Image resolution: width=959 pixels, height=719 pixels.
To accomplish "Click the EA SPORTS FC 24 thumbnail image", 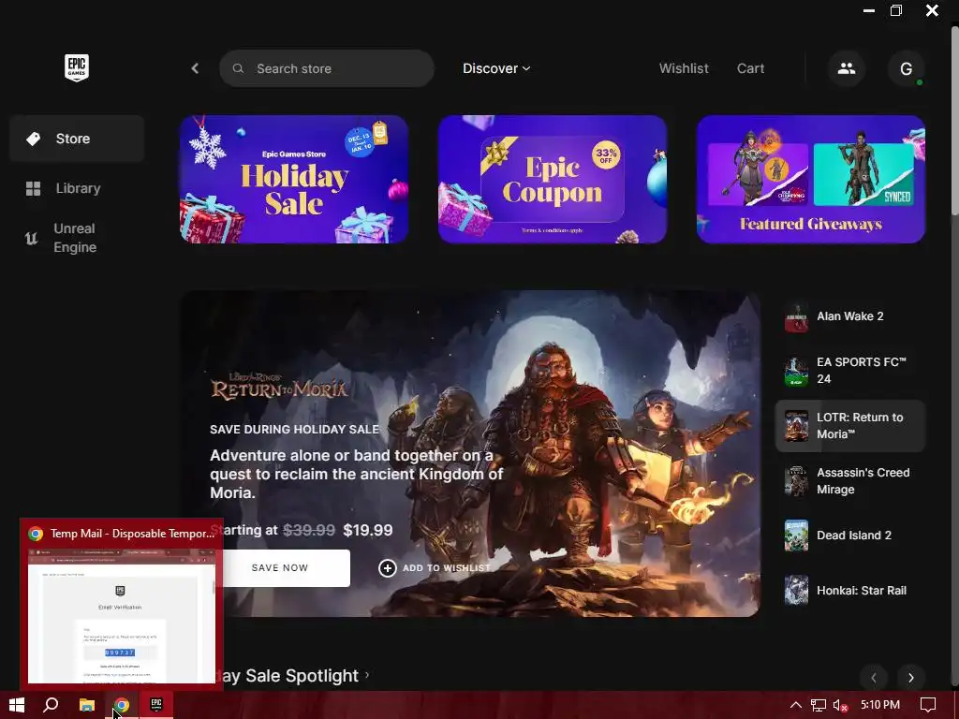I will (x=796, y=371).
